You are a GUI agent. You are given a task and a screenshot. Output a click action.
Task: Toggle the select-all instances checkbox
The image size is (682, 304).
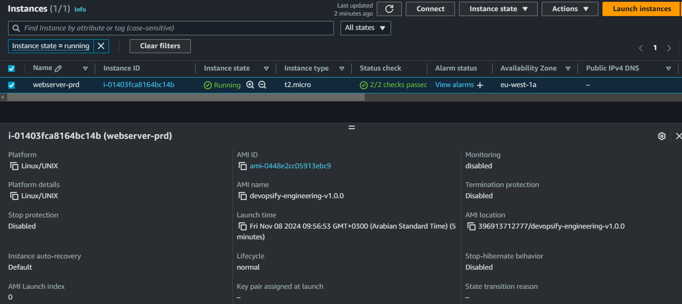coord(12,68)
